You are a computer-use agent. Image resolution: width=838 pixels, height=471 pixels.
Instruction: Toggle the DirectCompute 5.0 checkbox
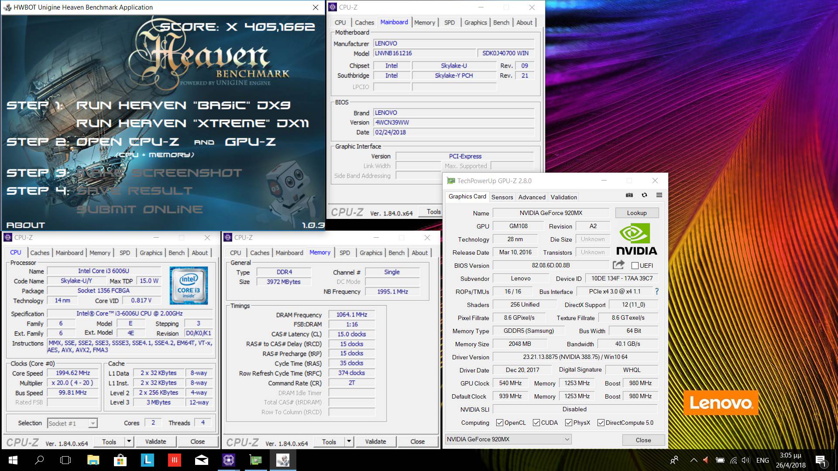[601, 423]
